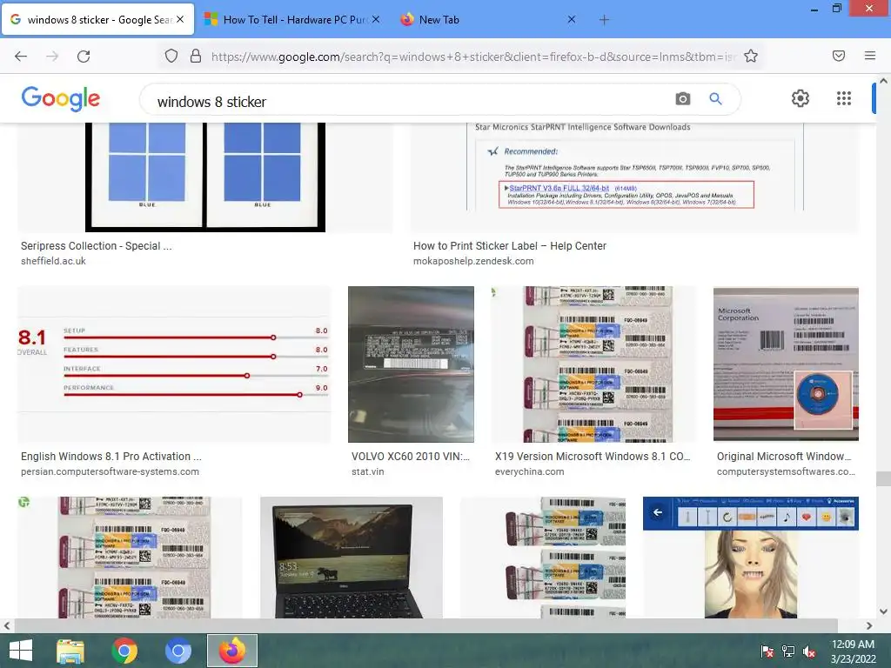The width and height of the screenshot is (891, 668).
Task: Open the StarPRNT software downloads thumbnail
Action: coord(634,177)
